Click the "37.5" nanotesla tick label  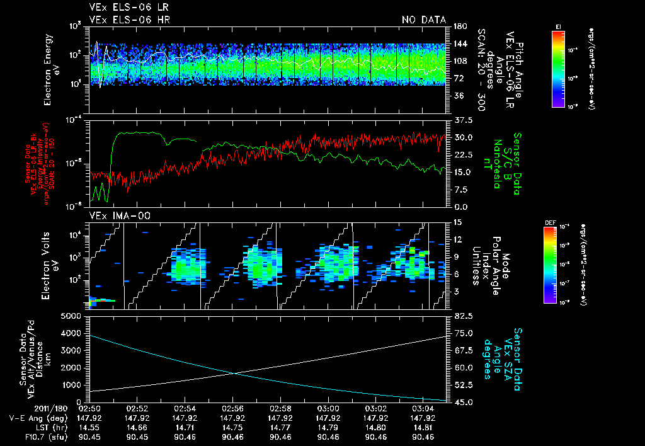(x=463, y=120)
